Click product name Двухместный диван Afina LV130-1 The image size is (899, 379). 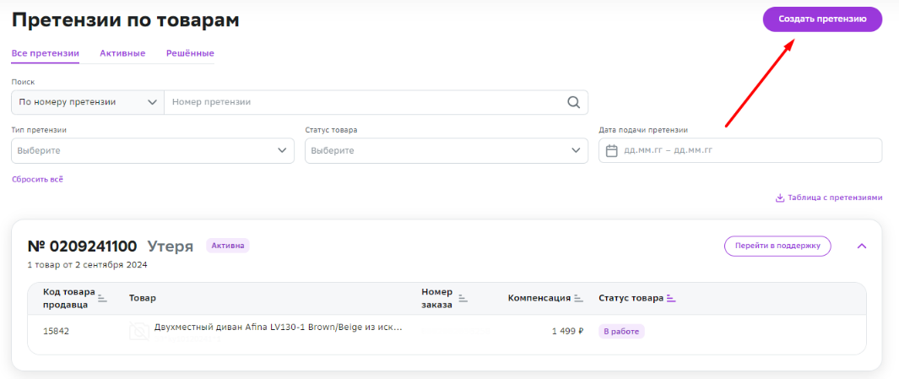[x=278, y=328]
